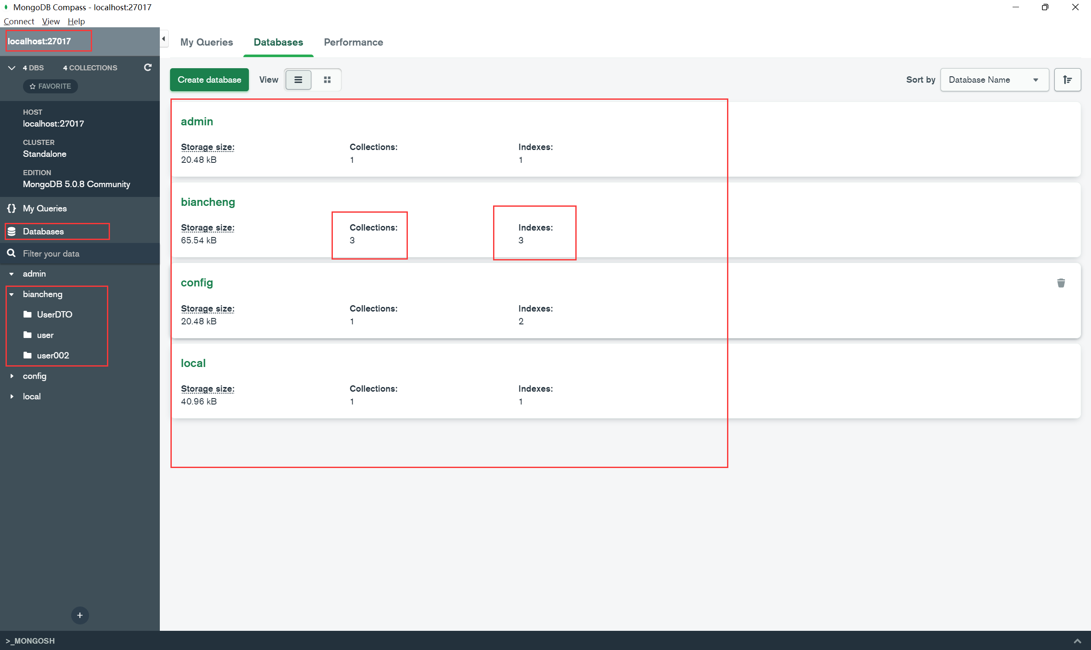Click the trash icon for config database
Screen dimensions: 1091x650
pyautogui.click(x=1060, y=283)
